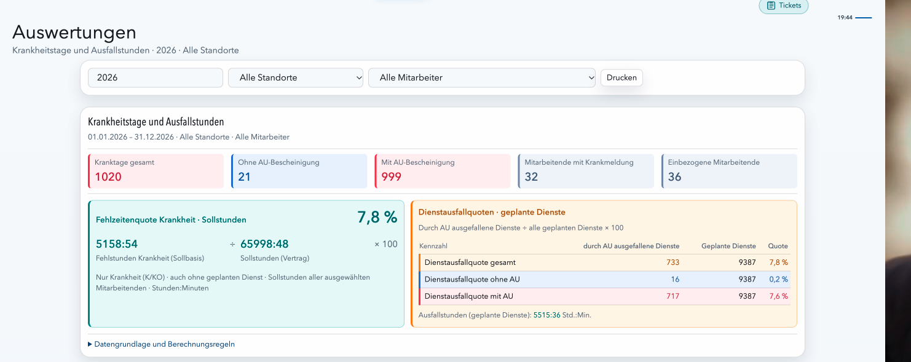Click the Ausfallstunden value 5515:36

click(x=546, y=315)
